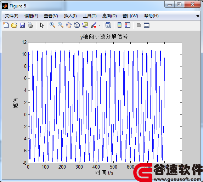
Task: Expand the toolbar dock arrow at the menu bar's right end
Action: pos(198,16)
